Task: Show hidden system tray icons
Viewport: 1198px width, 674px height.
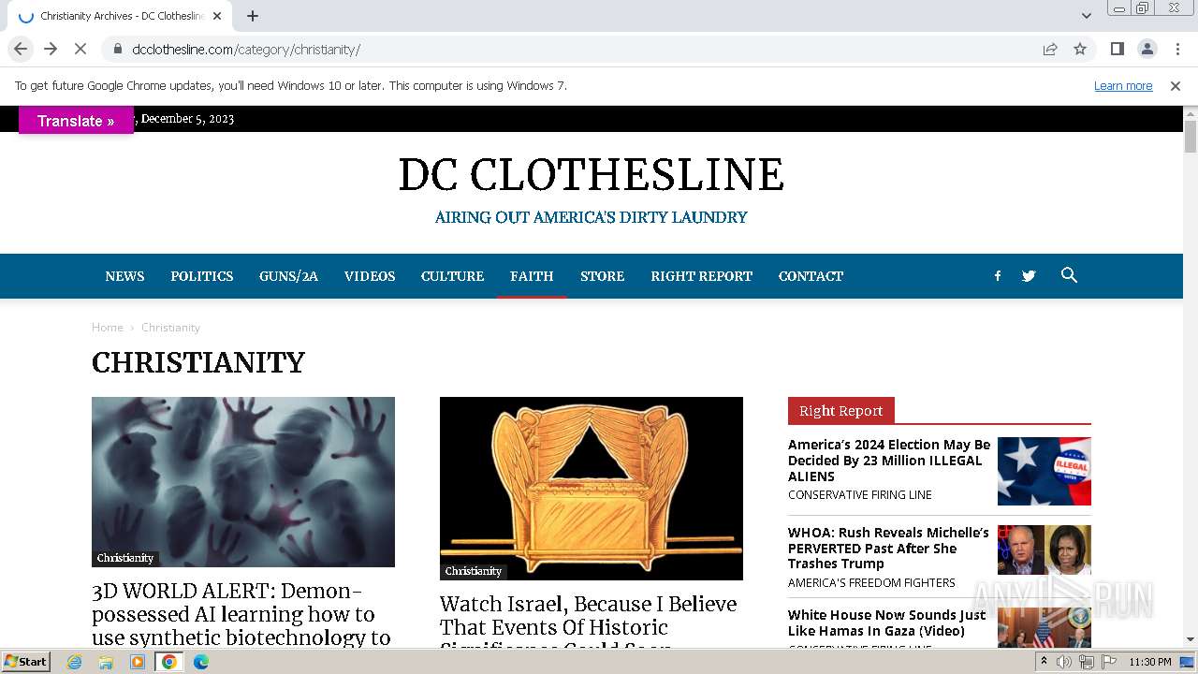Action: click(x=1044, y=662)
